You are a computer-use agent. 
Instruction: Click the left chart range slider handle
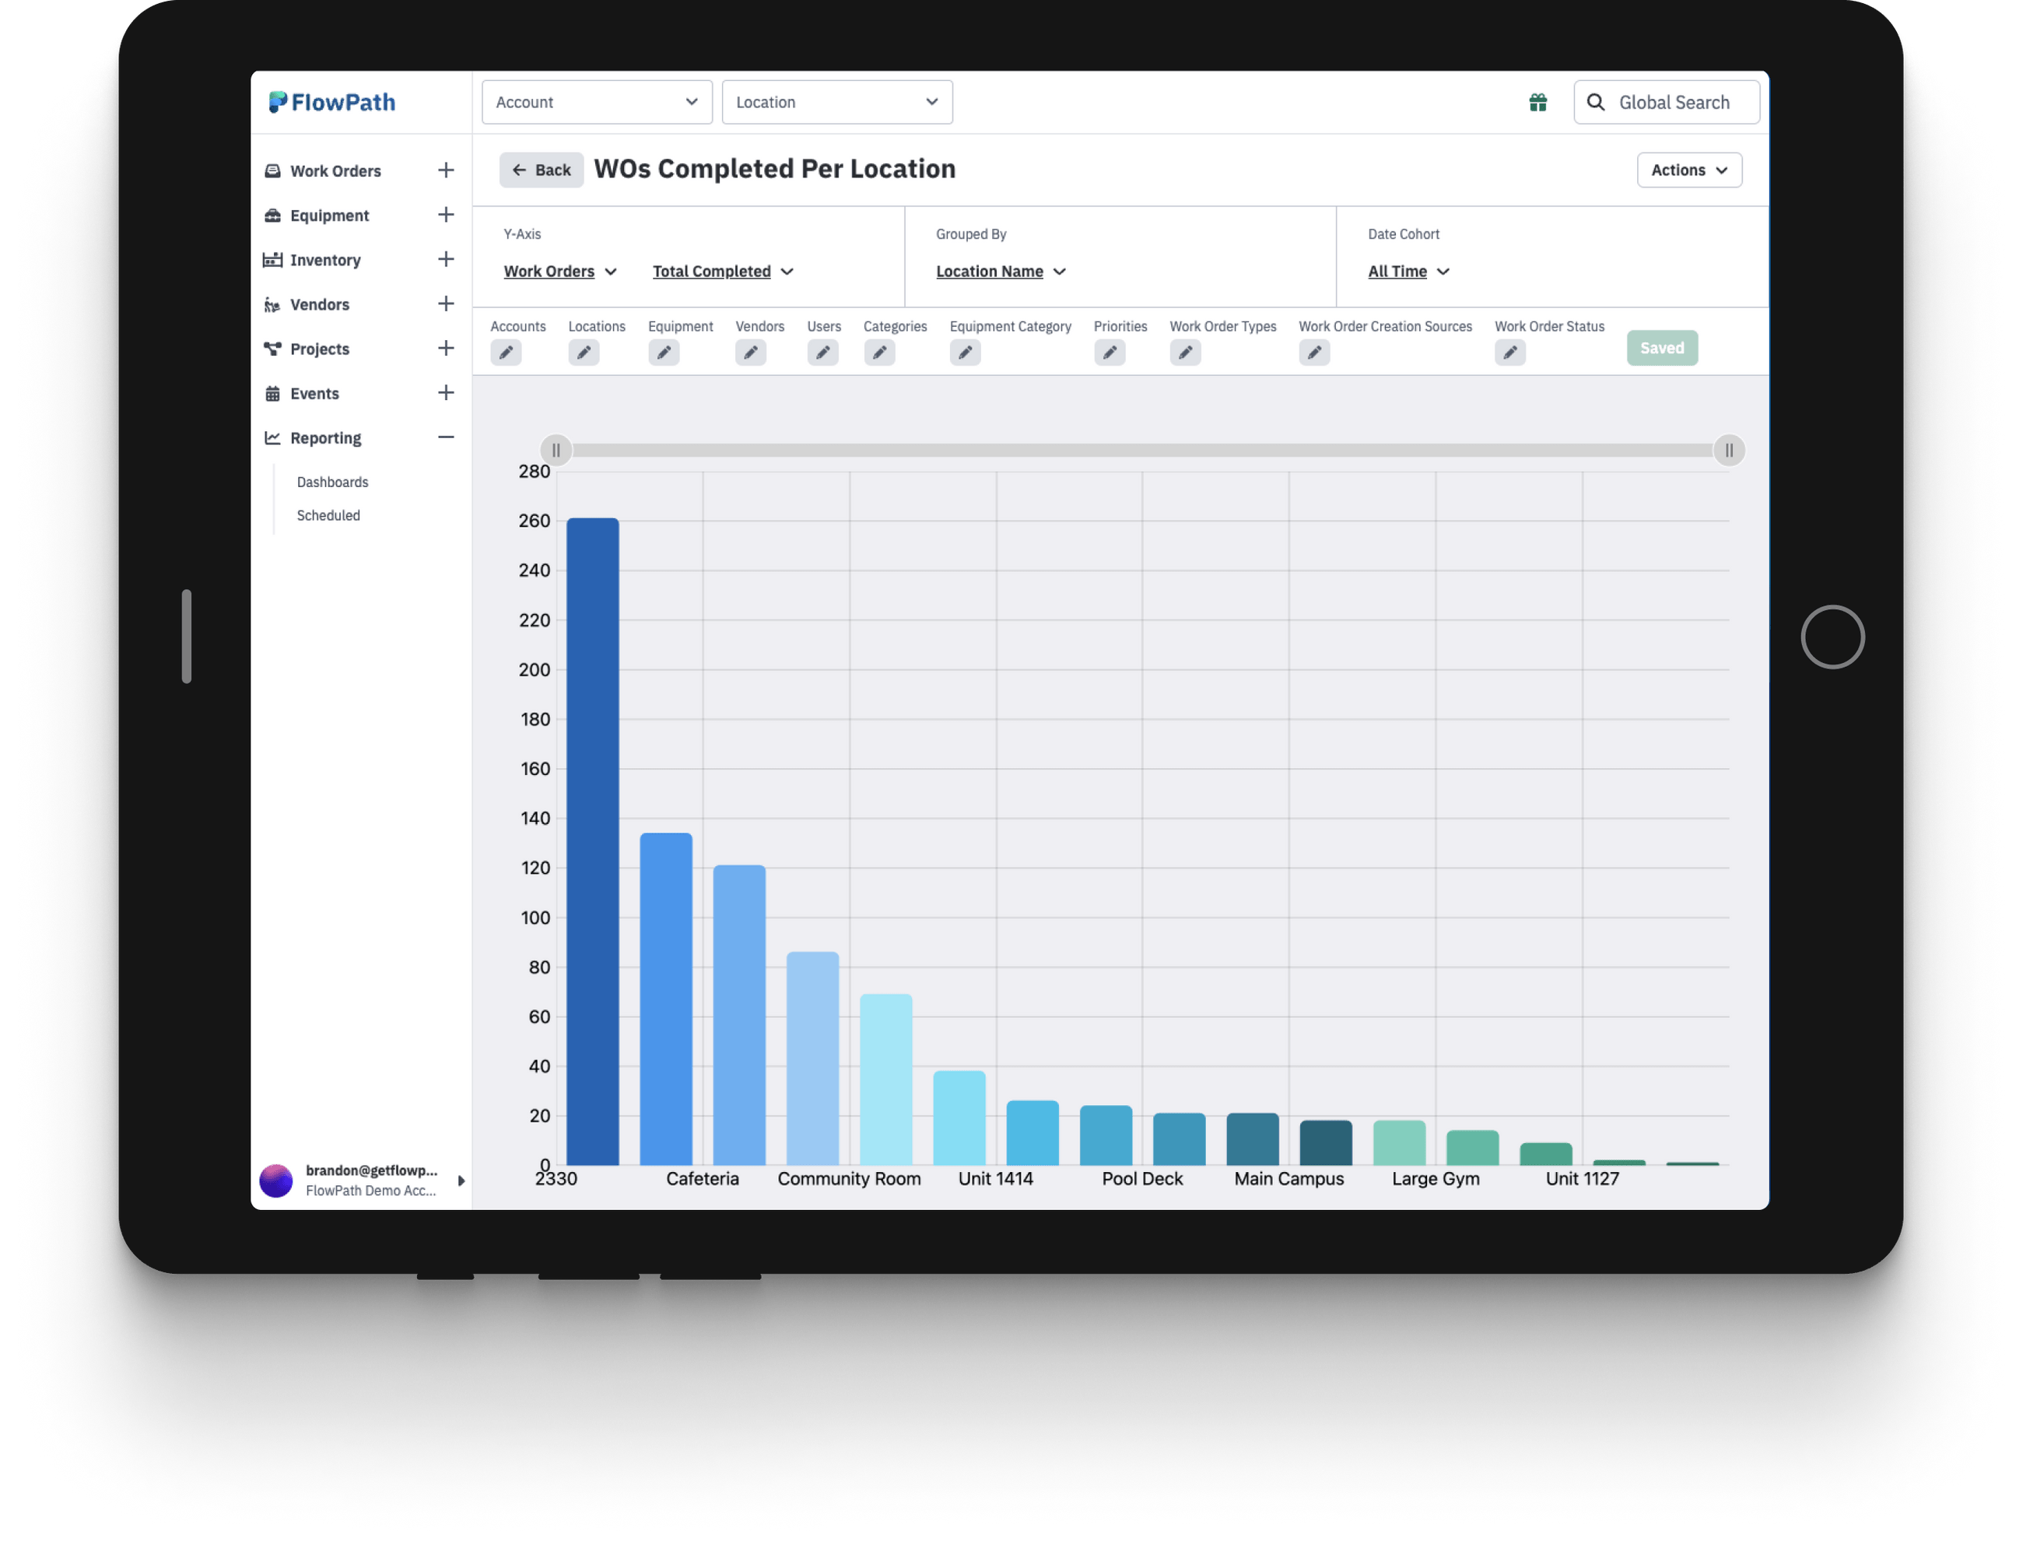tap(556, 451)
